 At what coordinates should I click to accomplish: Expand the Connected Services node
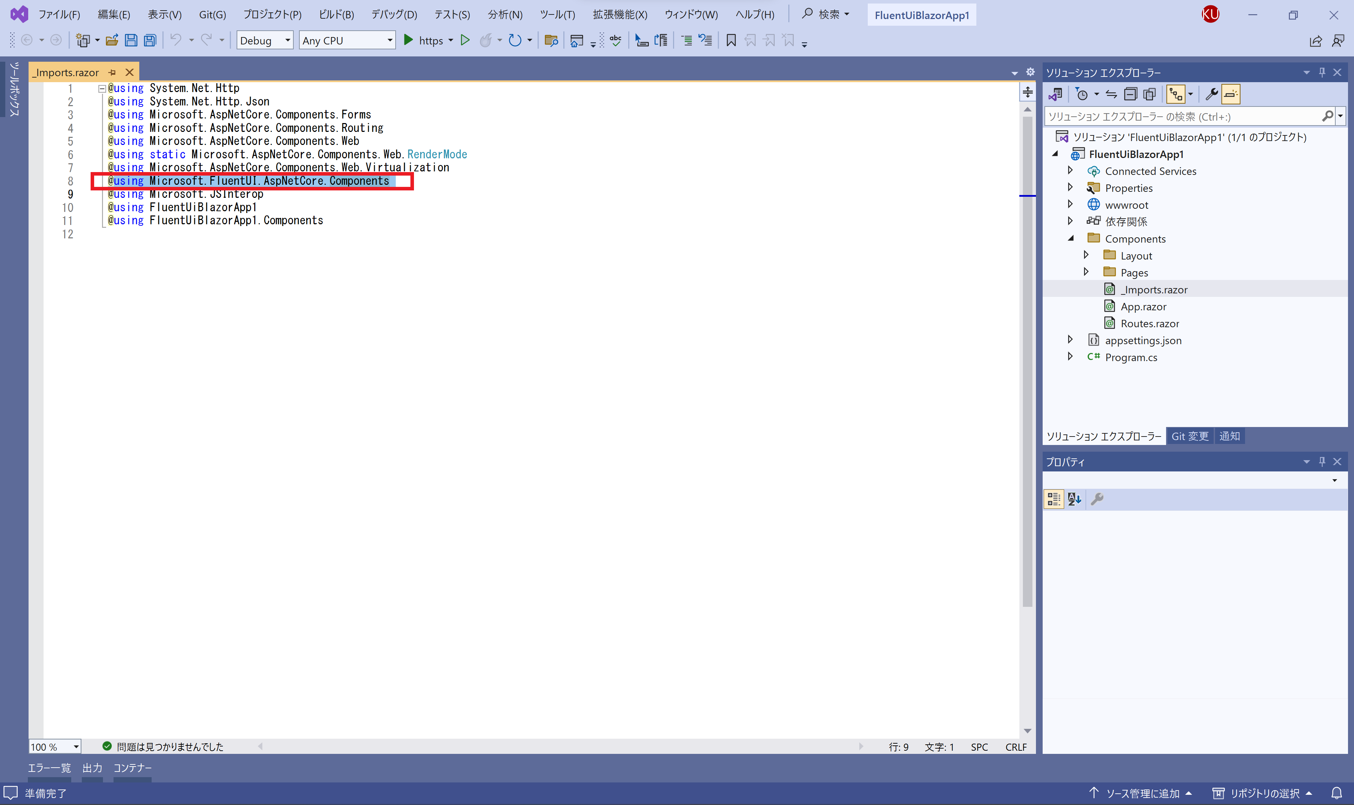click(1070, 170)
